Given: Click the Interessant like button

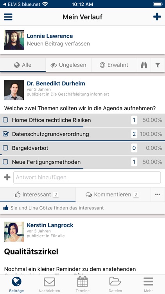Looking at the screenshot, I should (38, 194).
